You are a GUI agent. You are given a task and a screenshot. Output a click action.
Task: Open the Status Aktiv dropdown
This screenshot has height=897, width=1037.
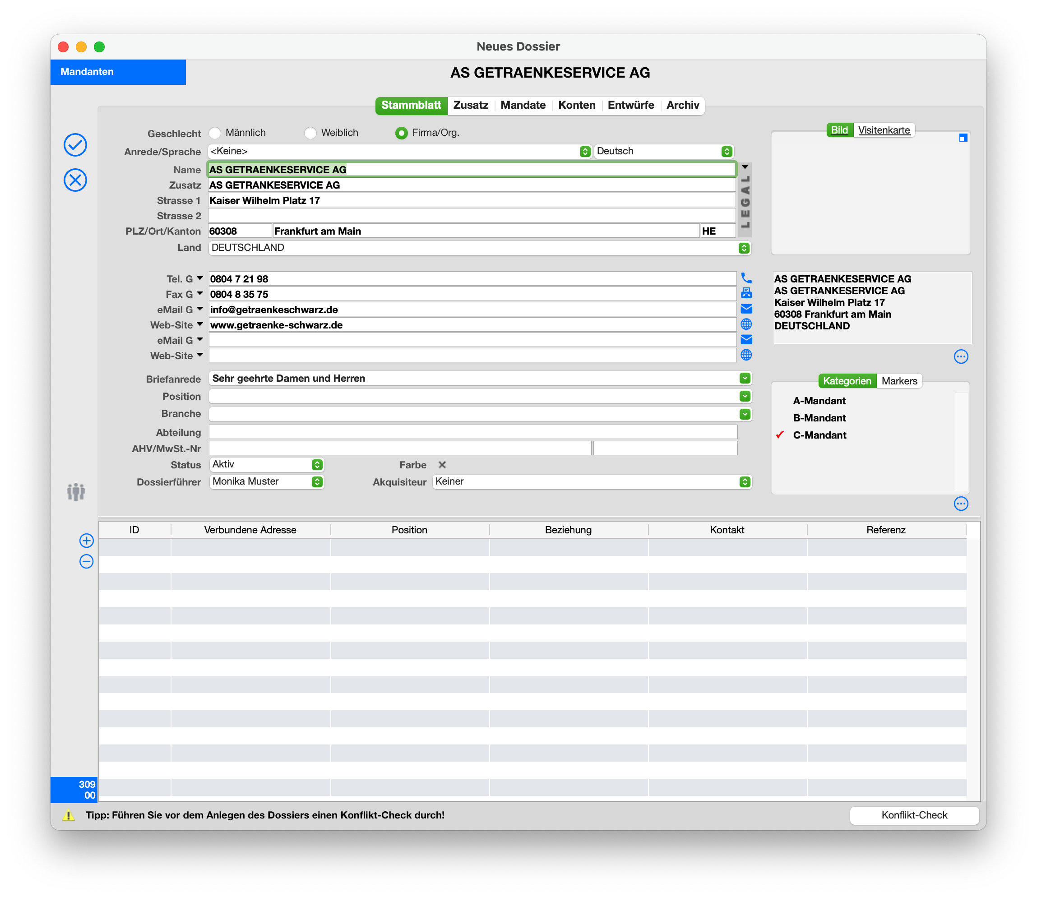266,465
